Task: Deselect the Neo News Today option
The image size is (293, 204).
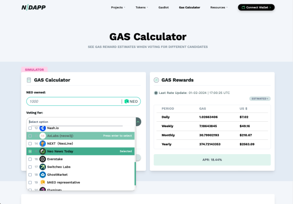Action: (81, 151)
